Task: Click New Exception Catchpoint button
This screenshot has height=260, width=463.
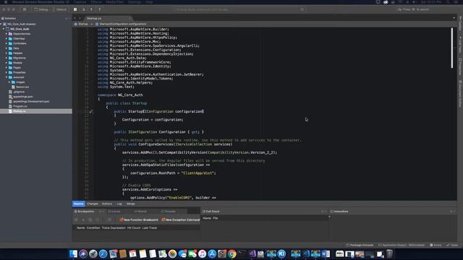Action: (180, 220)
